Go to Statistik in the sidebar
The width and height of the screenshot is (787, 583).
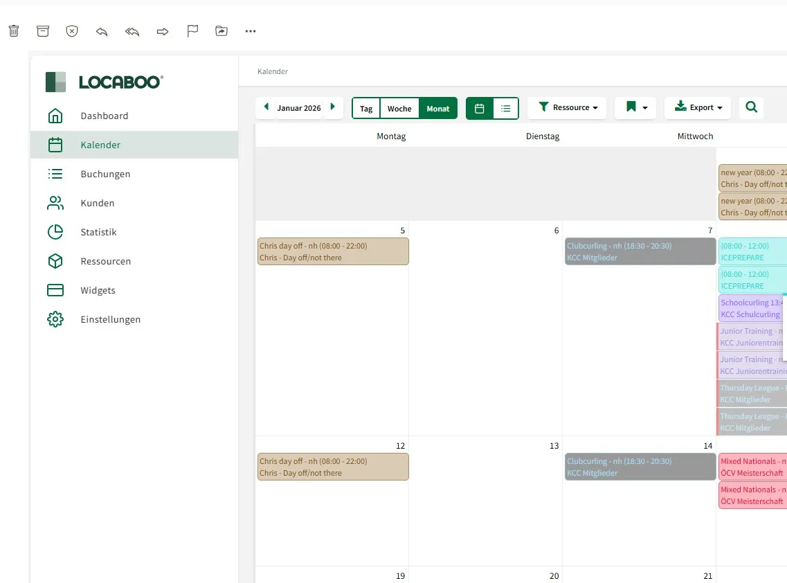(x=98, y=232)
